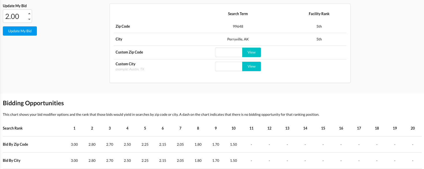Click 1.50 in the Bid By Zip Code row

[x=234, y=144]
